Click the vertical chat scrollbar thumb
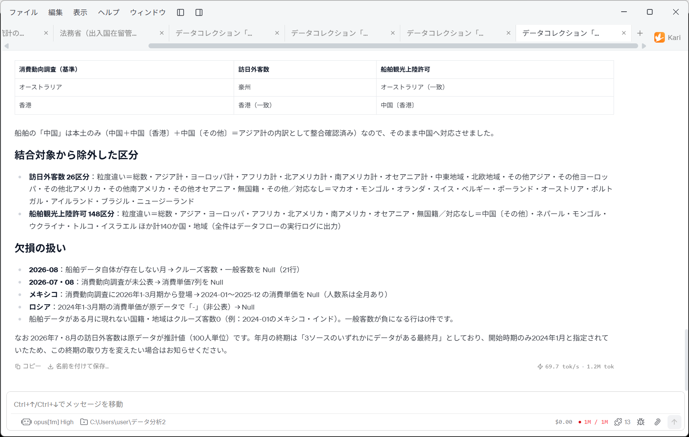Image resolution: width=689 pixels, height=437 pixels. tap(686, 360)
